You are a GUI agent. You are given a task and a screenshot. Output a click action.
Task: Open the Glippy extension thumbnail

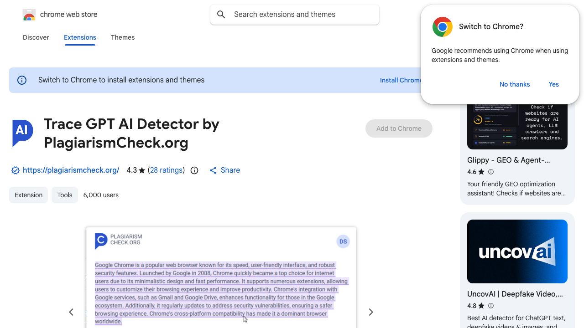(517, 127)
